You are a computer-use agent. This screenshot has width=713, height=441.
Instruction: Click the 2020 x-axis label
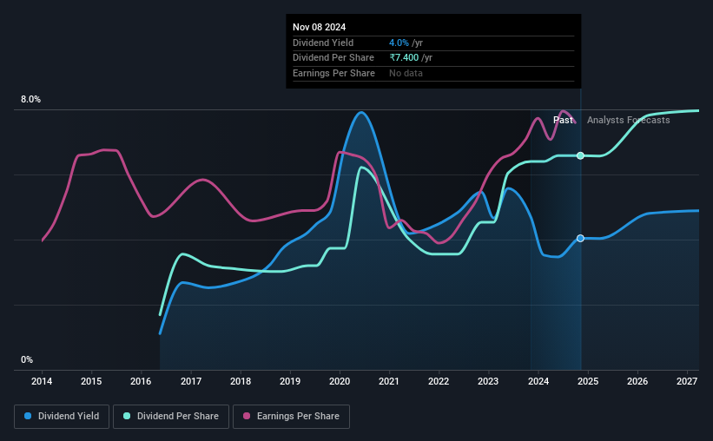point(340,381)
